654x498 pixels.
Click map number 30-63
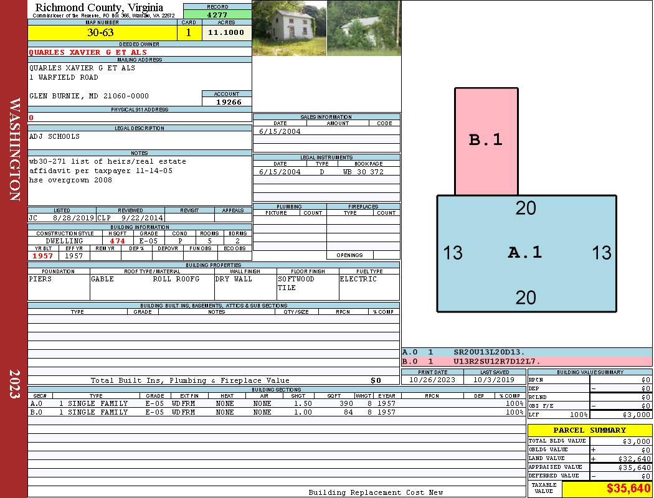coord(100,32)
